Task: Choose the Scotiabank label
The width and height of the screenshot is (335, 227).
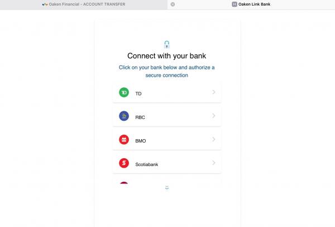Action: click(x=146, y=164)
